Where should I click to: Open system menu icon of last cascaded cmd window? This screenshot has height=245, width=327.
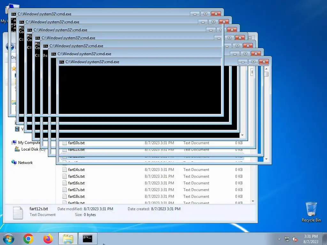[62, 62]
